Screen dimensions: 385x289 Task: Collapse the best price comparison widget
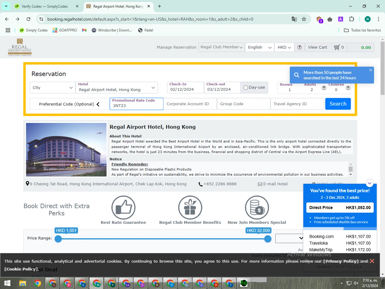[369, 183]
